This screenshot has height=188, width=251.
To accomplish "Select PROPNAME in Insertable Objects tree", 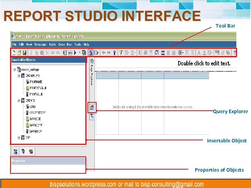I will [36, 82].
